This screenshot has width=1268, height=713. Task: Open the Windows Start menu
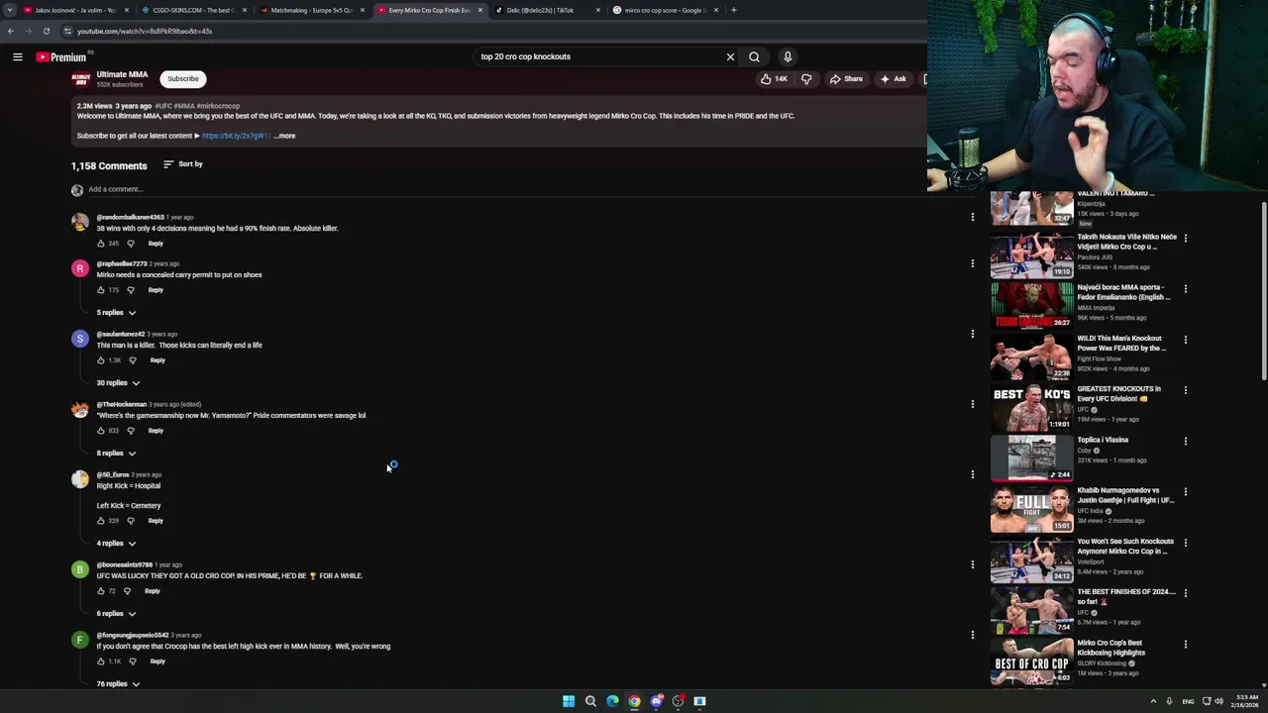click(569, 701)
